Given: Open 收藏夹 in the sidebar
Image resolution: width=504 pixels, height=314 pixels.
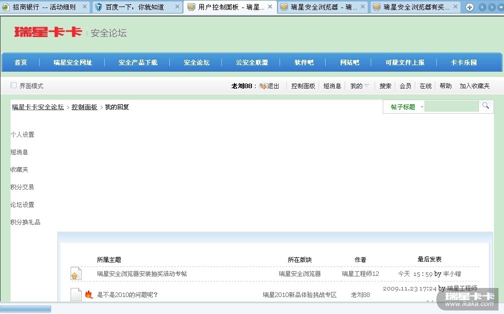Looking at the screenshot, I should (x=19, y=169).
